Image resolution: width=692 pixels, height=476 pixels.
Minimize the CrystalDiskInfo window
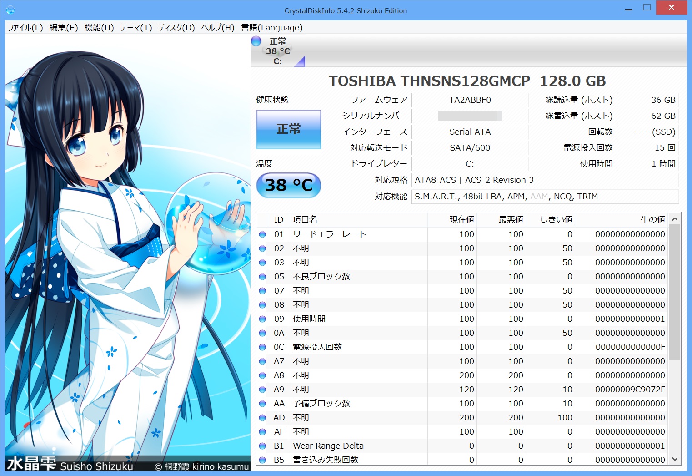[629, 9]
